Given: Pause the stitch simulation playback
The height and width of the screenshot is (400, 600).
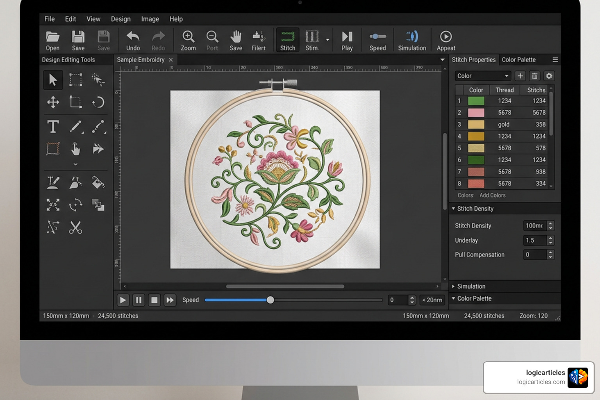Looking at the screenshot, I should coord(138,300).
